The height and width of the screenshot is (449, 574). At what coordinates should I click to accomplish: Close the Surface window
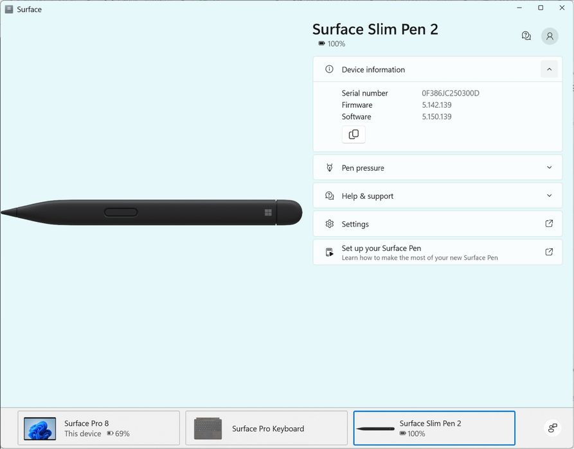click(562, 8)
